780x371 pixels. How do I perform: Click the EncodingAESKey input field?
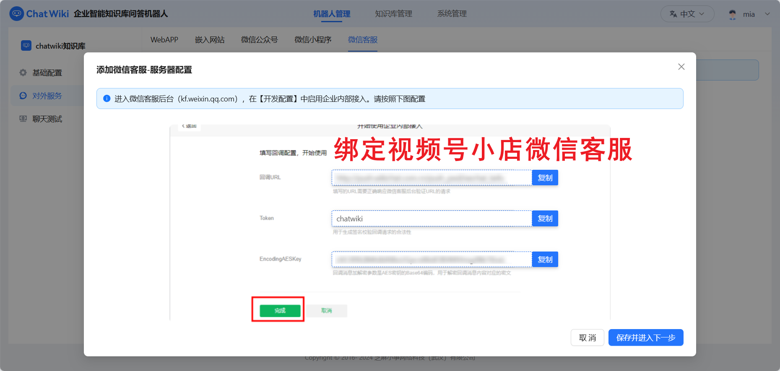[x=432, y=259]
